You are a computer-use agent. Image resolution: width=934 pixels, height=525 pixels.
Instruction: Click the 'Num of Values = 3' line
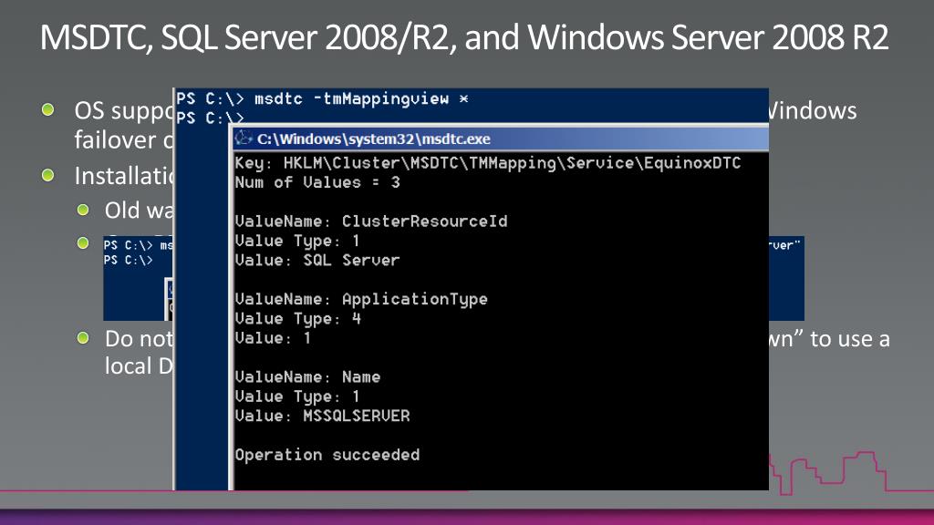click(317, 182)
